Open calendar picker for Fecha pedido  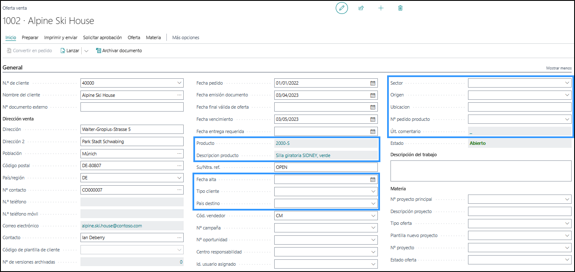[x=373, y=83]
